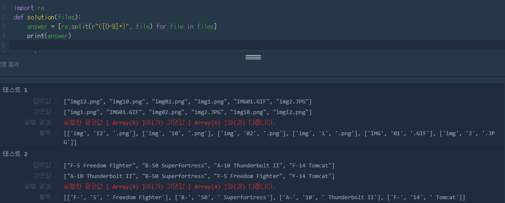Click Test 1 expected value starting "img1.png"
The image size is (505, 203).
point(188,112)
